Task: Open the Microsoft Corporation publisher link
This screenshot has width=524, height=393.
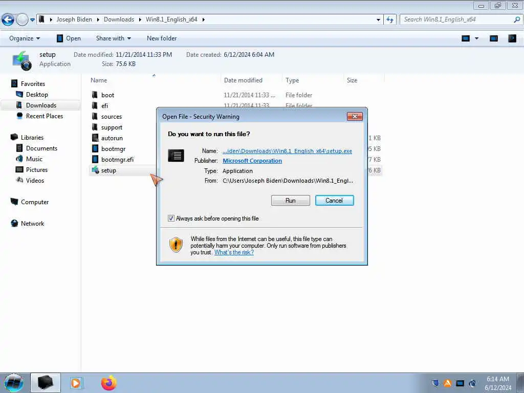Action: pyautogui.click(x=252, y=161)
